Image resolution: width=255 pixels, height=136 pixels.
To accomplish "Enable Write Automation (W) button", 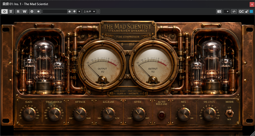I will click(24, 11).
